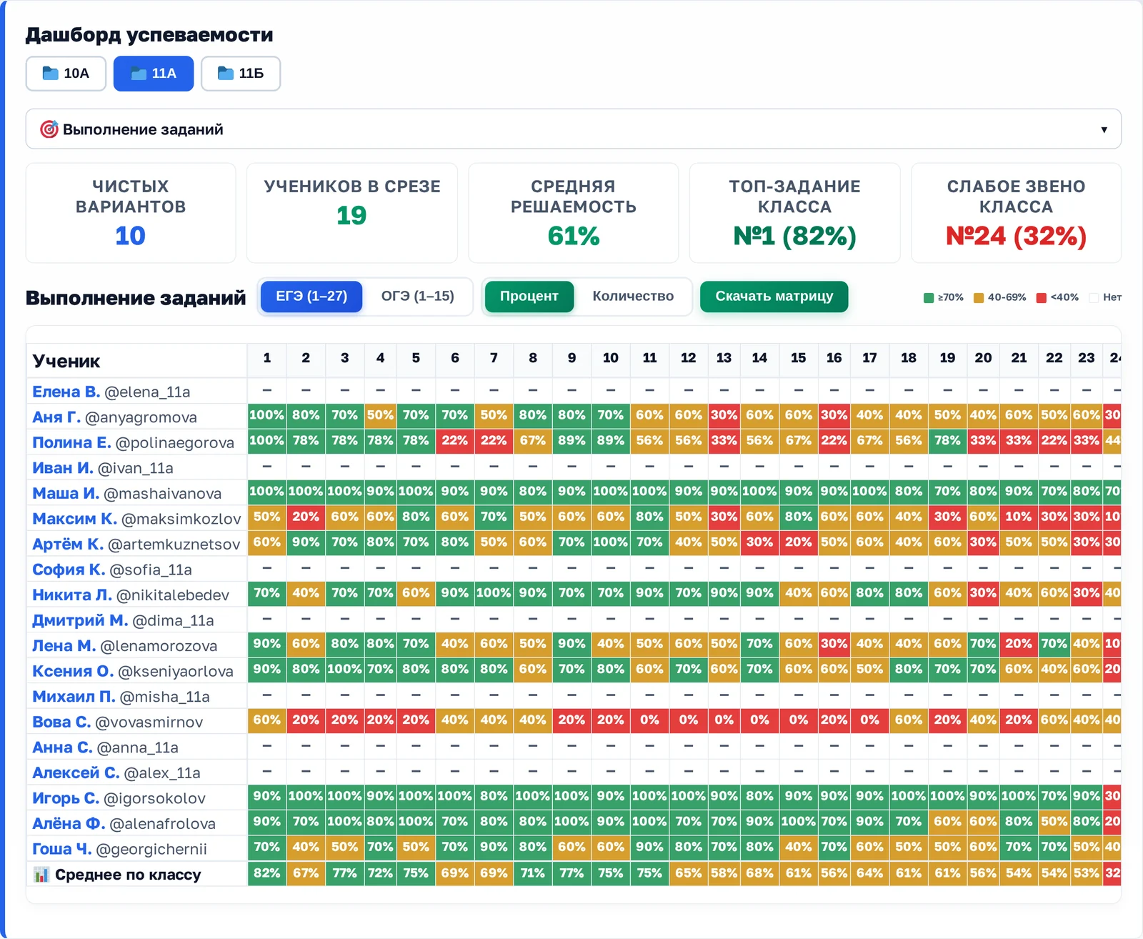Image resolution: width=1143 pixels, height=939 pixels.
Task: Click the Средняя решаемость 61% value
Action: (x=574, y=236)
